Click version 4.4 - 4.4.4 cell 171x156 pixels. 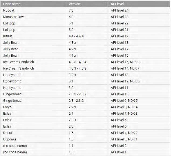(87, 36)
